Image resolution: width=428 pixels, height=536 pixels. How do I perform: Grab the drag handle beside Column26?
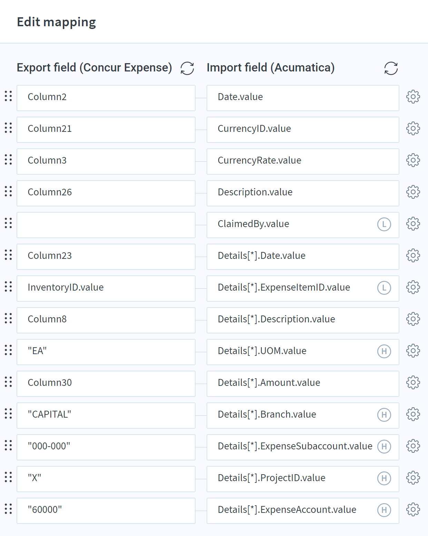(8, 192)
